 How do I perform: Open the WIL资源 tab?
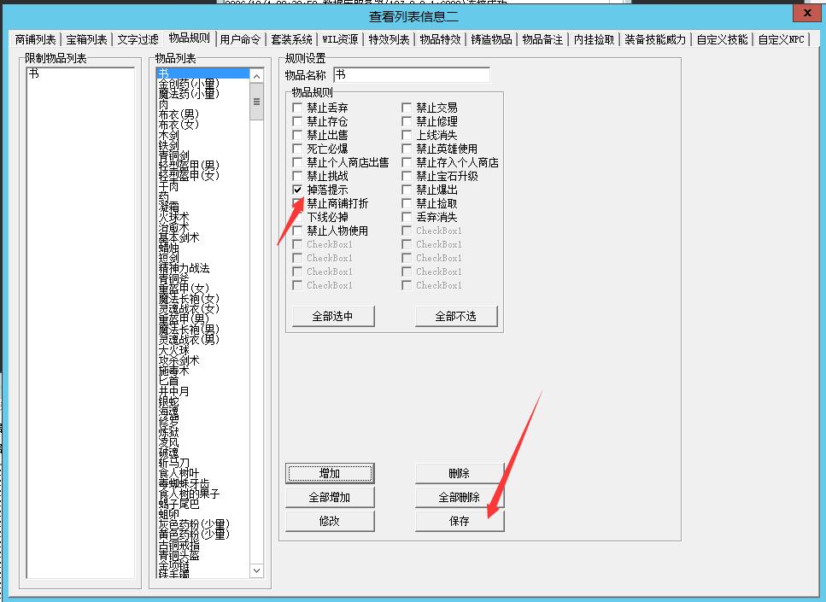pyautogui.click(x=340, y=39)
